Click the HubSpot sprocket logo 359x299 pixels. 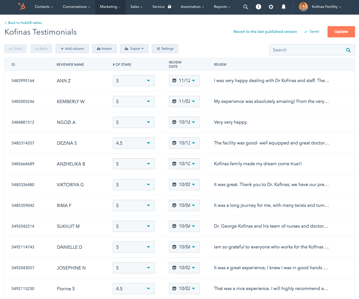22,6
